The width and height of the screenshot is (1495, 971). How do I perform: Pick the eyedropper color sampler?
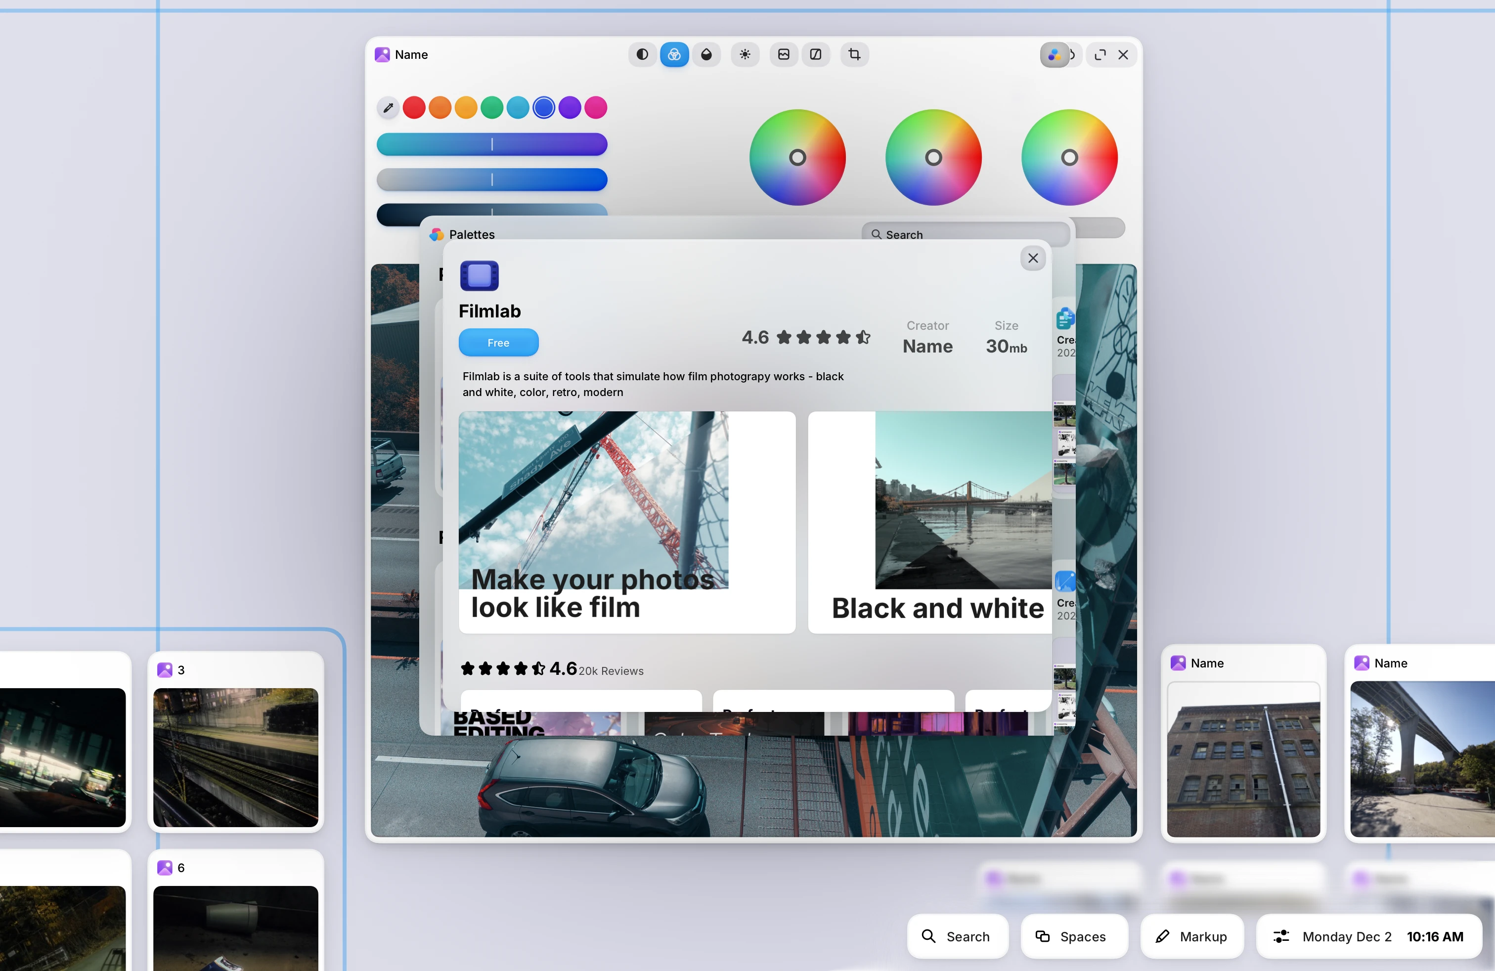(388, 107)
